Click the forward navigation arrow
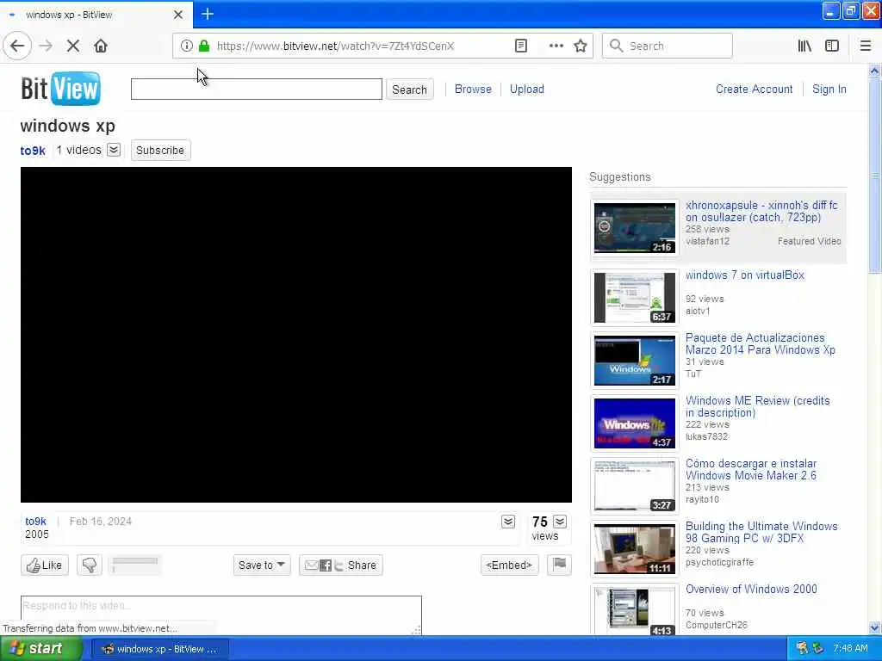Viewport: 882px width, 661px height. (46, 46)
